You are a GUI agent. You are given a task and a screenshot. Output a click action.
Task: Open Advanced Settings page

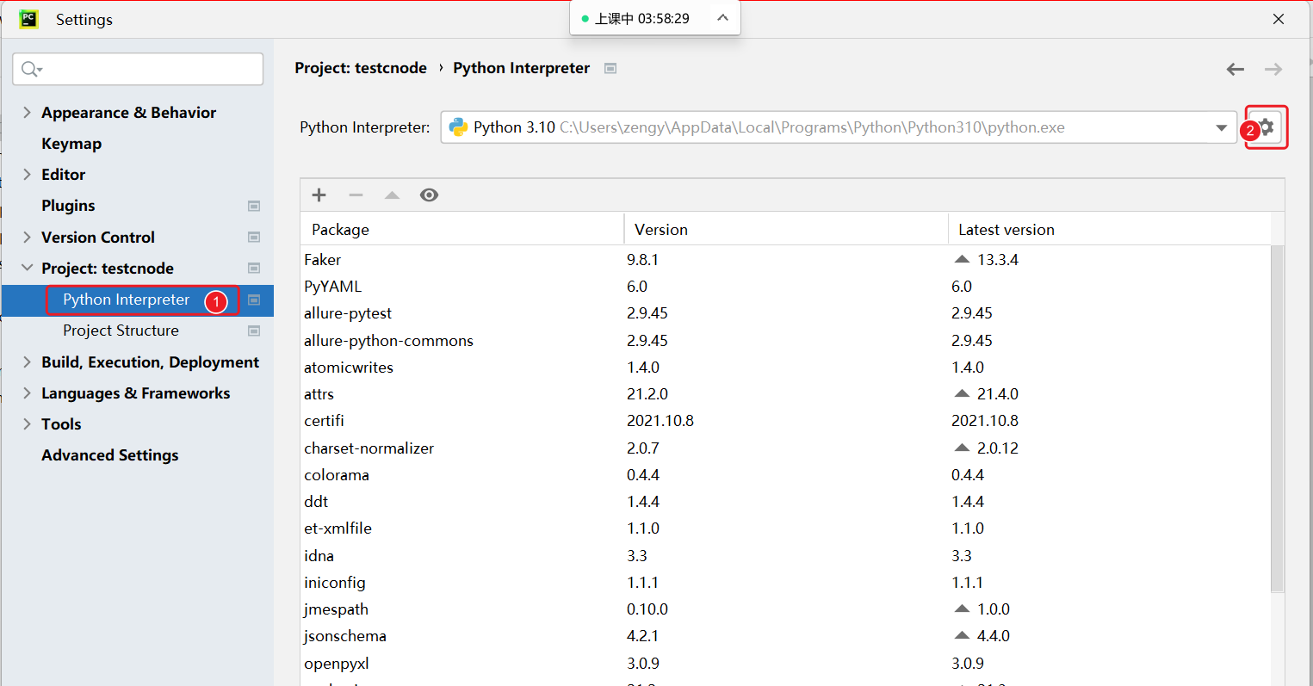(x=110, y=455)
